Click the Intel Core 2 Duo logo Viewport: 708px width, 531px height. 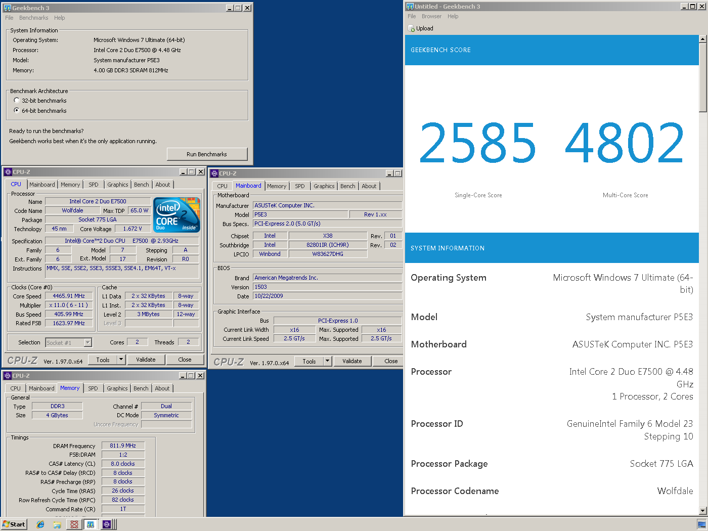(x=176, y=215)
